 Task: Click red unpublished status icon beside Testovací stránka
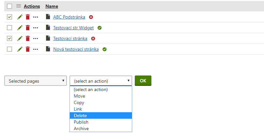pyautogui.click(x=93, y=38)
